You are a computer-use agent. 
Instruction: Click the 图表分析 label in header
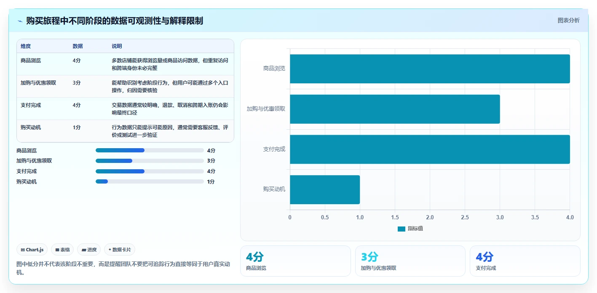click(x=568, y=20)
